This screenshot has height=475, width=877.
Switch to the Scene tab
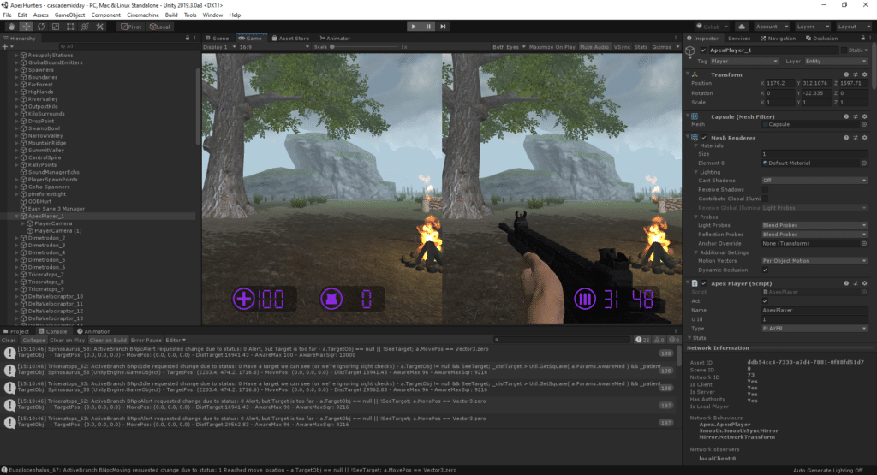[217, 38]
